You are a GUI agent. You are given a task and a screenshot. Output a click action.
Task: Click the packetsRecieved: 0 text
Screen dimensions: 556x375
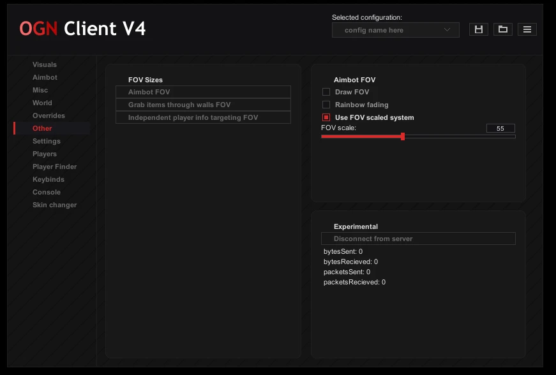point(354,283)
